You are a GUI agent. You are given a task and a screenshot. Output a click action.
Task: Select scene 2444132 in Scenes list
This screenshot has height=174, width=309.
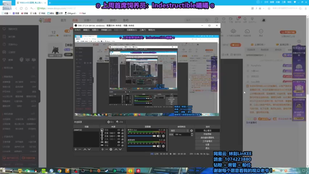click(86, 130)
